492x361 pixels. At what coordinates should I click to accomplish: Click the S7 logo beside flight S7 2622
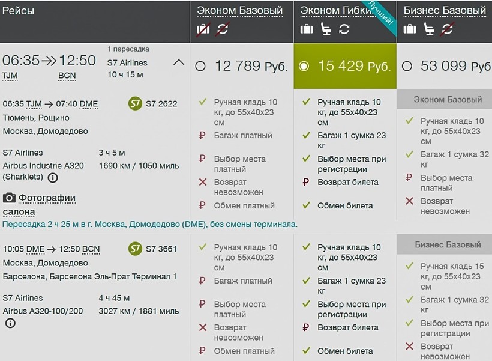coord(136,103)
